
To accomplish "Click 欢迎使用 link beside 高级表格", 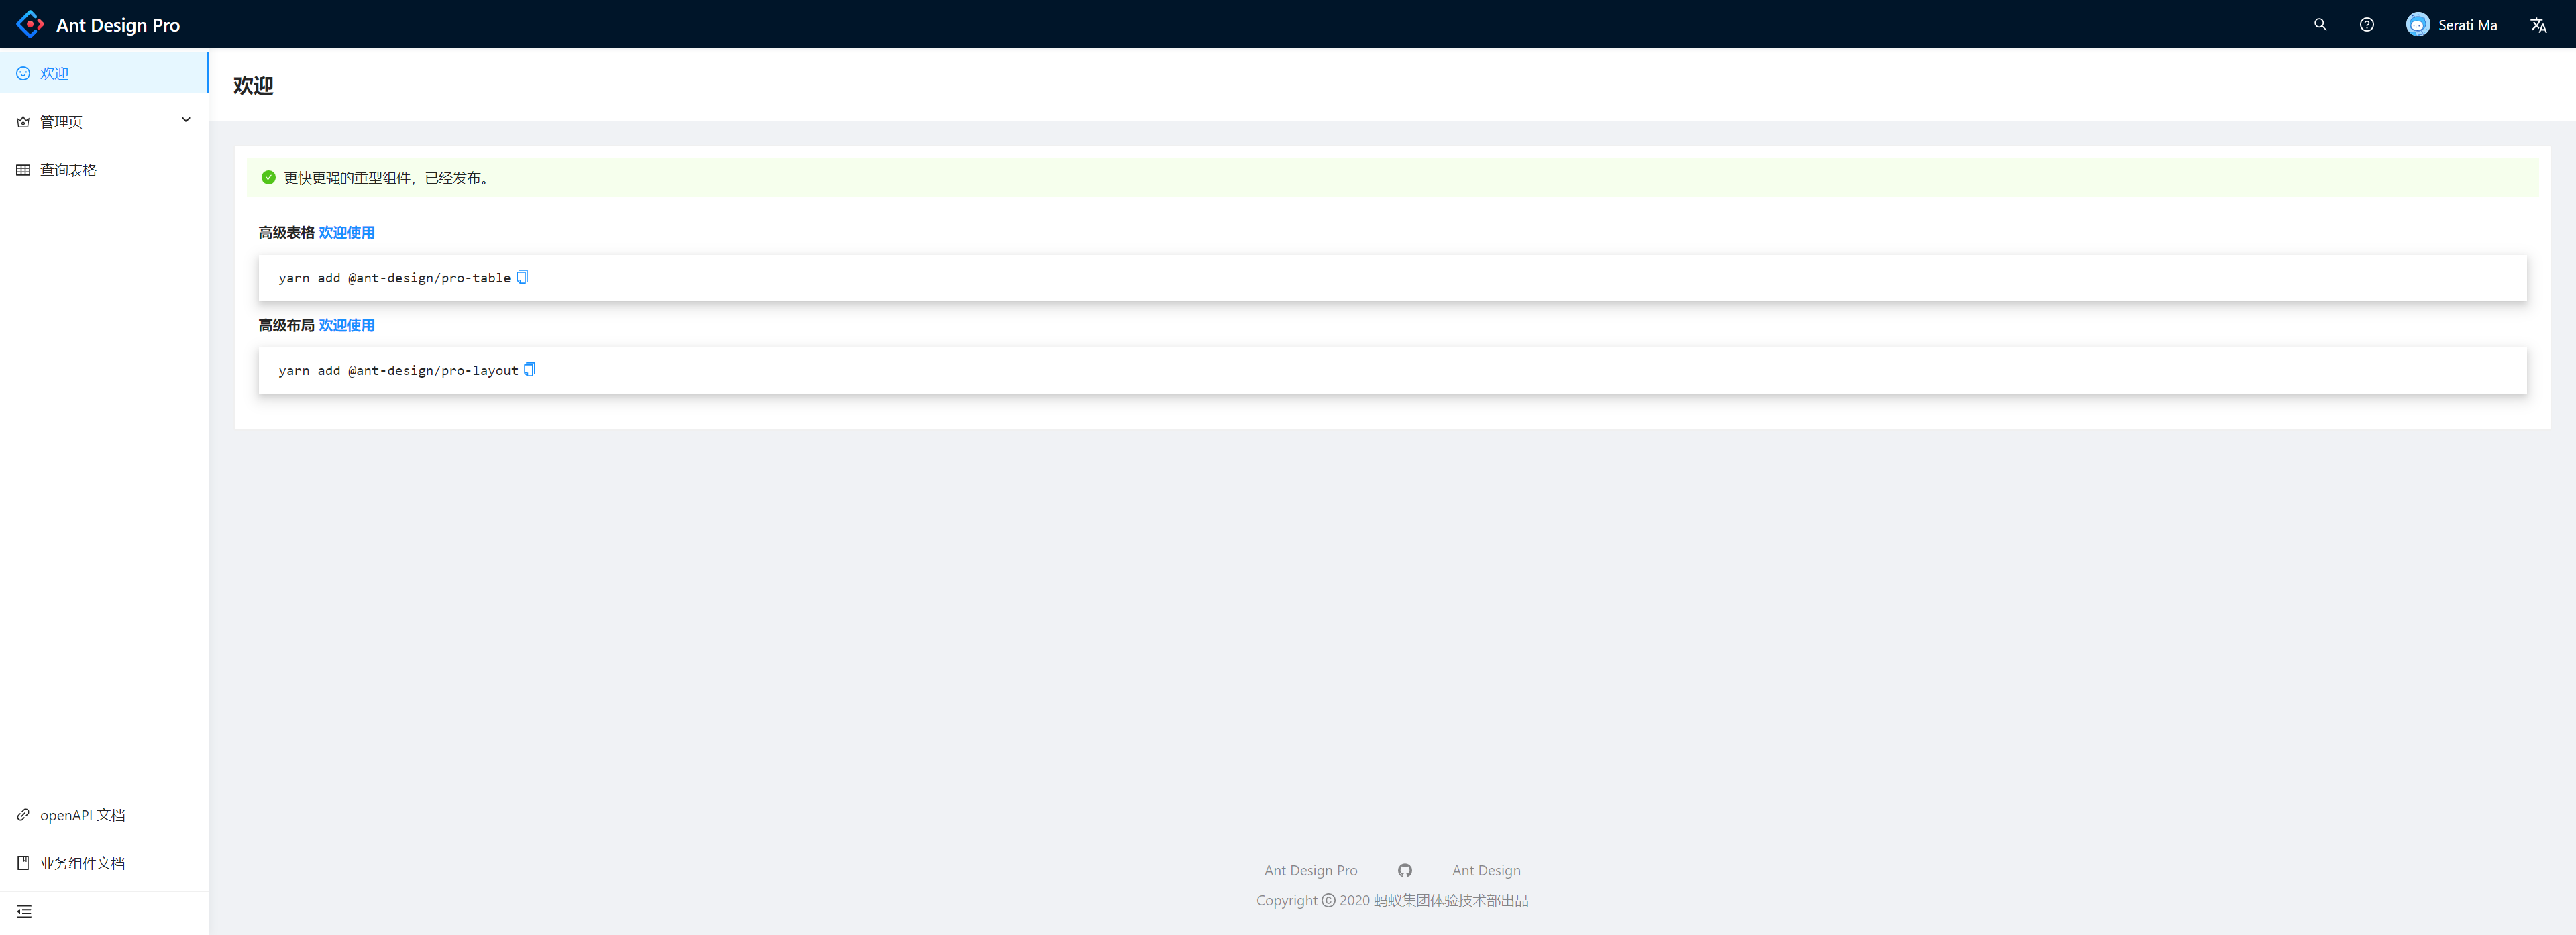I will coord(346,233).
